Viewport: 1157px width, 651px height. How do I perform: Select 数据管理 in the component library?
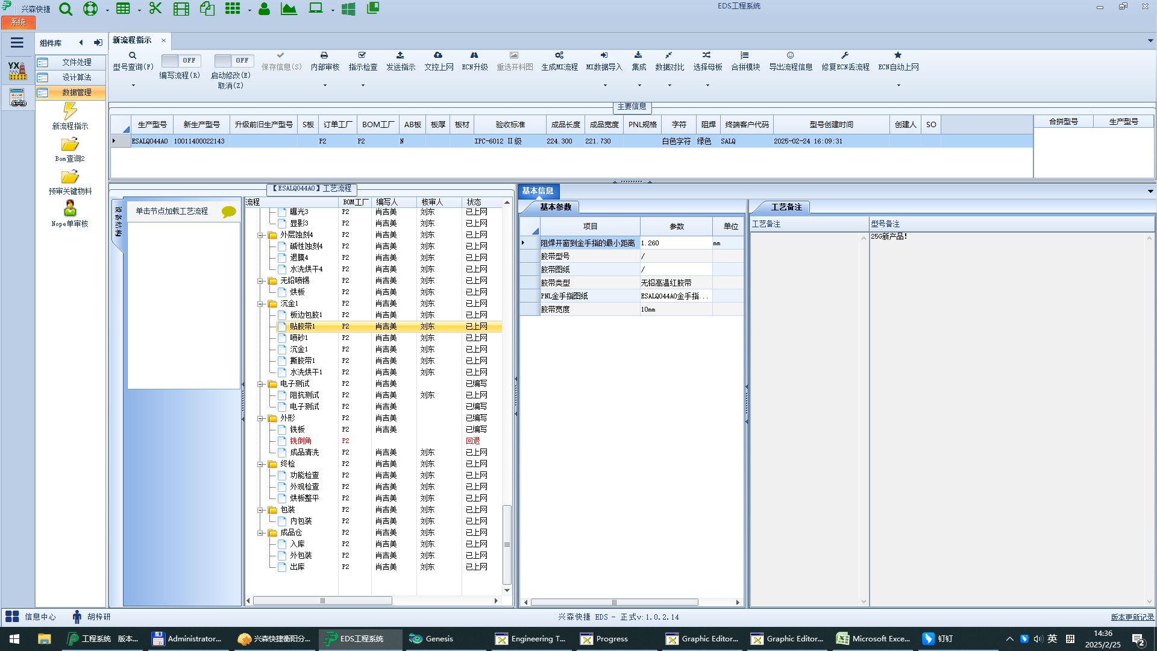pyautogui.click(x=77, y=92)
